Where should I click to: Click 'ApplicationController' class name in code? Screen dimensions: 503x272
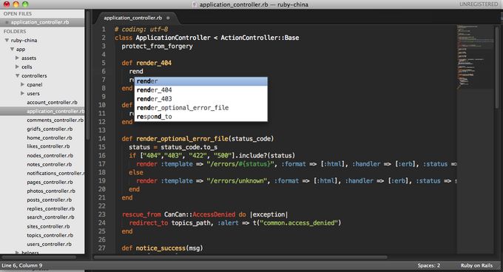tap(173, 38)
